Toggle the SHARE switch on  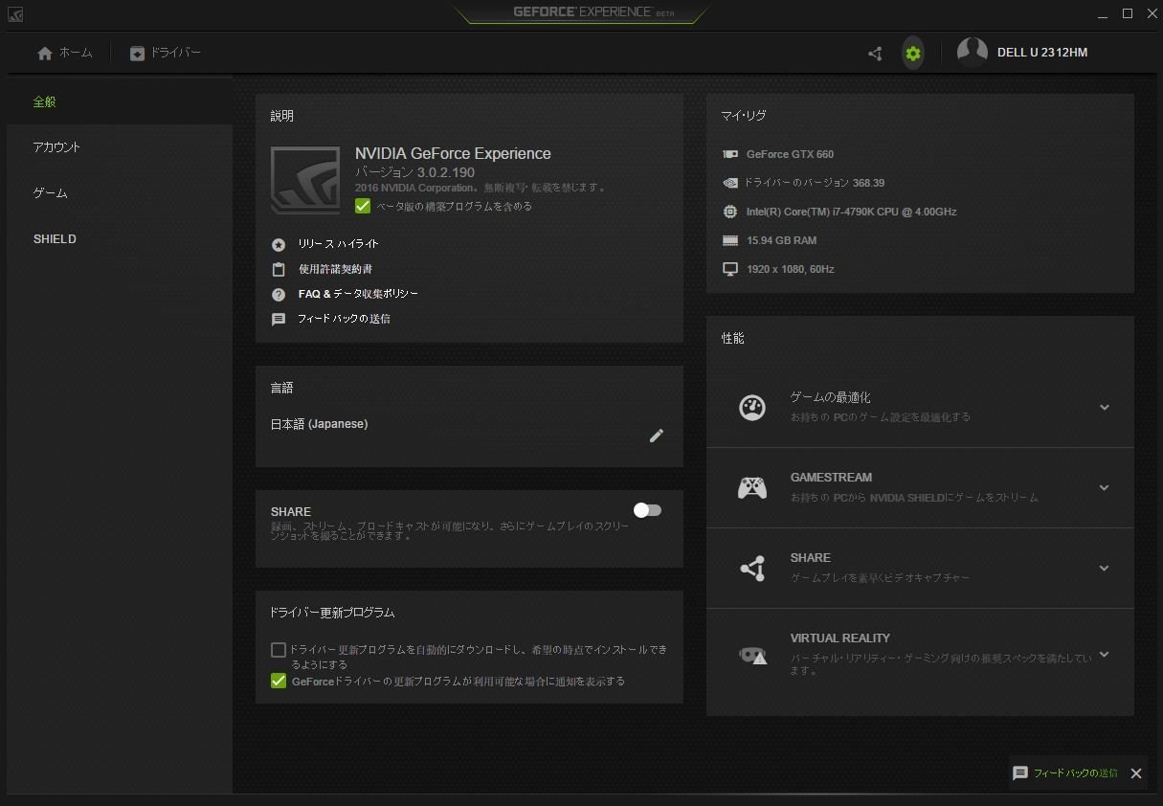[648, 510]
